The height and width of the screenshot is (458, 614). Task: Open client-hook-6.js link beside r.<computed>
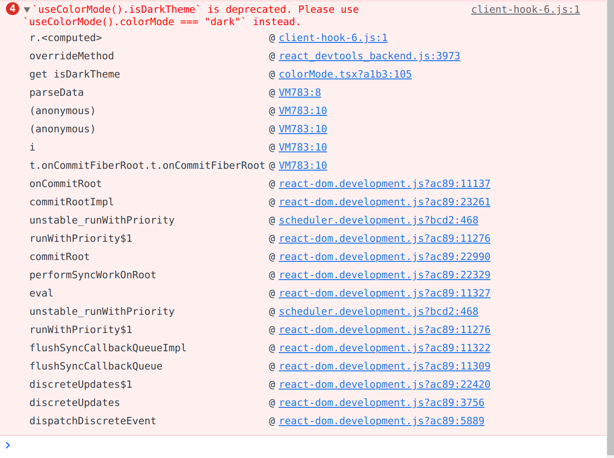click(333, 37)
